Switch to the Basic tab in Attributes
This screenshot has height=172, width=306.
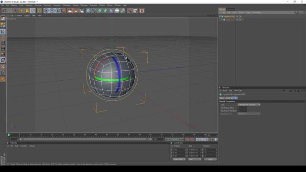coord(222,98)
